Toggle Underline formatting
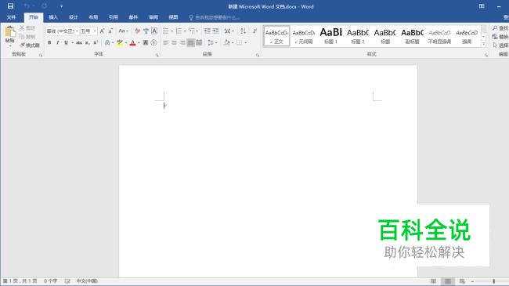This screenshot has width=509, height=286. pyautogui.click(x=66, y=42)
